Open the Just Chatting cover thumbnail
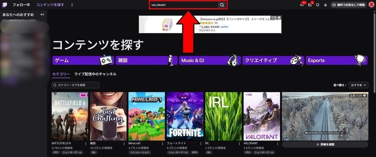 (x=108, y=116)
